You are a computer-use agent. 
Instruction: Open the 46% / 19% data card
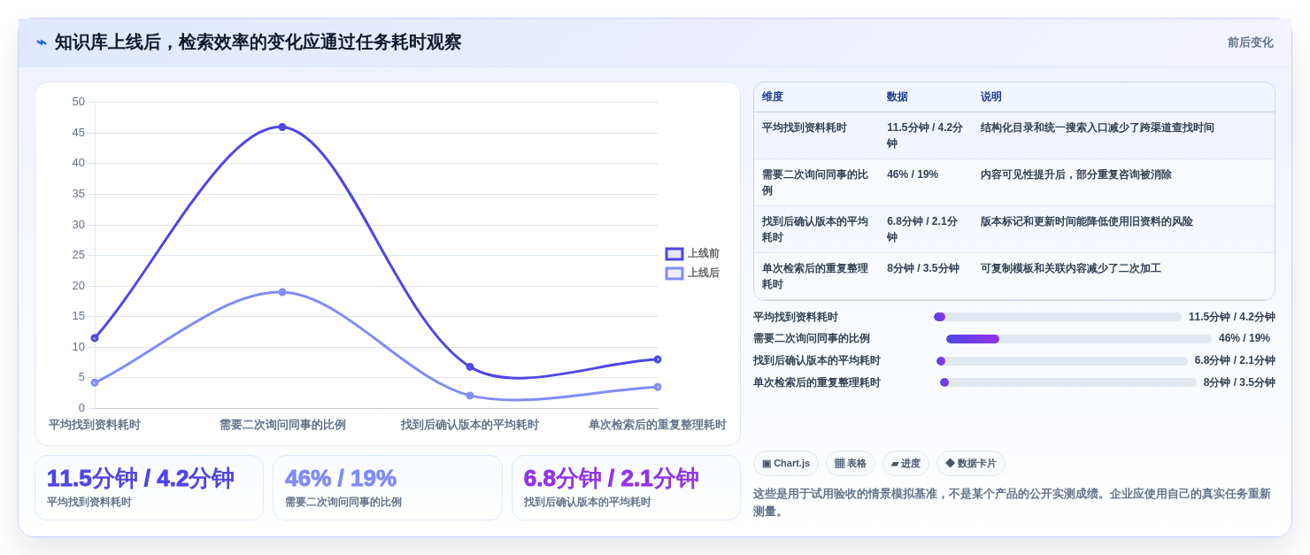[388, 488]
